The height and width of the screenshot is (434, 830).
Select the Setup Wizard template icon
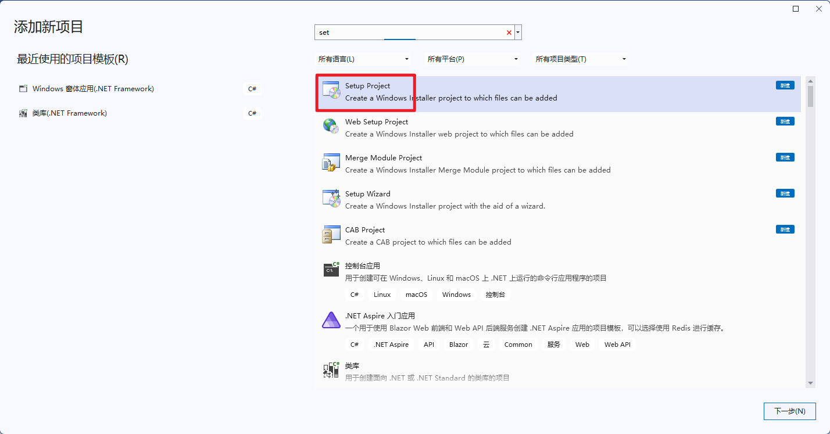pos(331,198)
